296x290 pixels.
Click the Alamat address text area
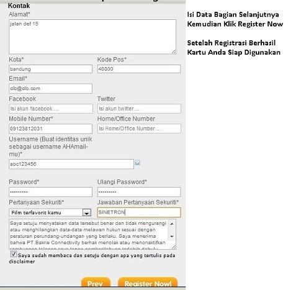coord(92,37)
